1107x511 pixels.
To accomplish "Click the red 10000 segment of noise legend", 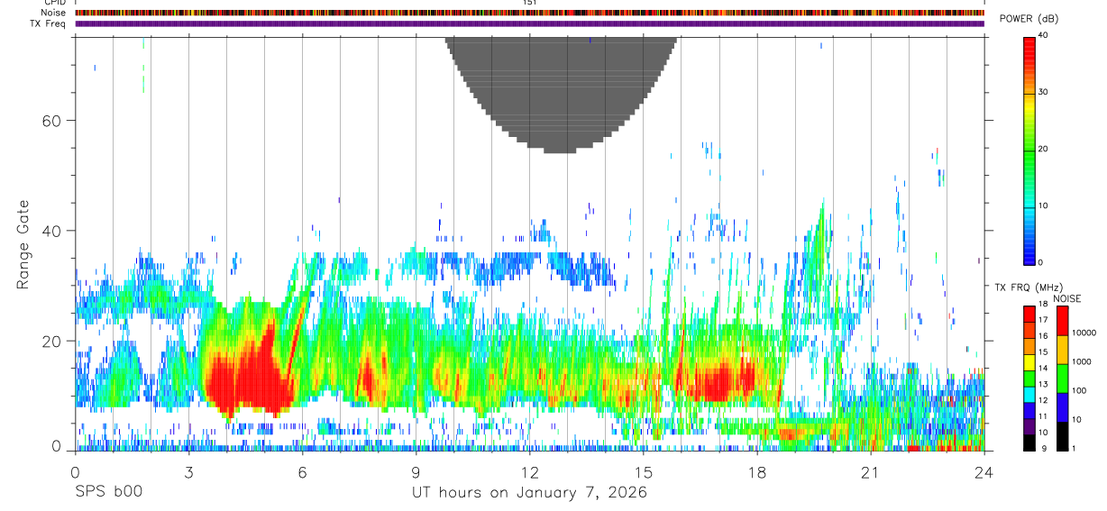I will tap(1063, 321).
